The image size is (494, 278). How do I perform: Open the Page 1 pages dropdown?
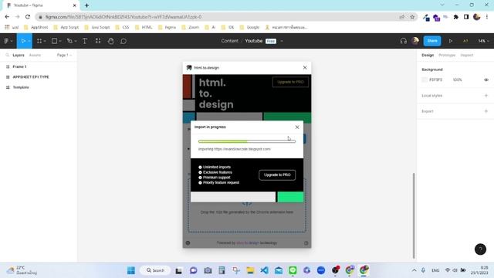[64, 55]
